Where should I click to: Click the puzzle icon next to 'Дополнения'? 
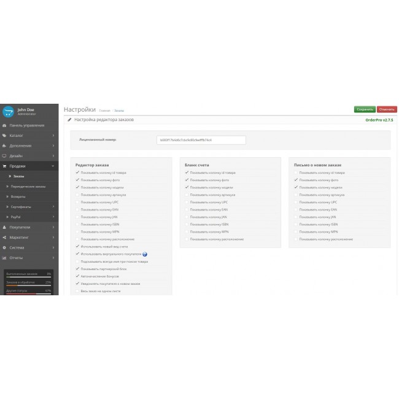(4, 146)
